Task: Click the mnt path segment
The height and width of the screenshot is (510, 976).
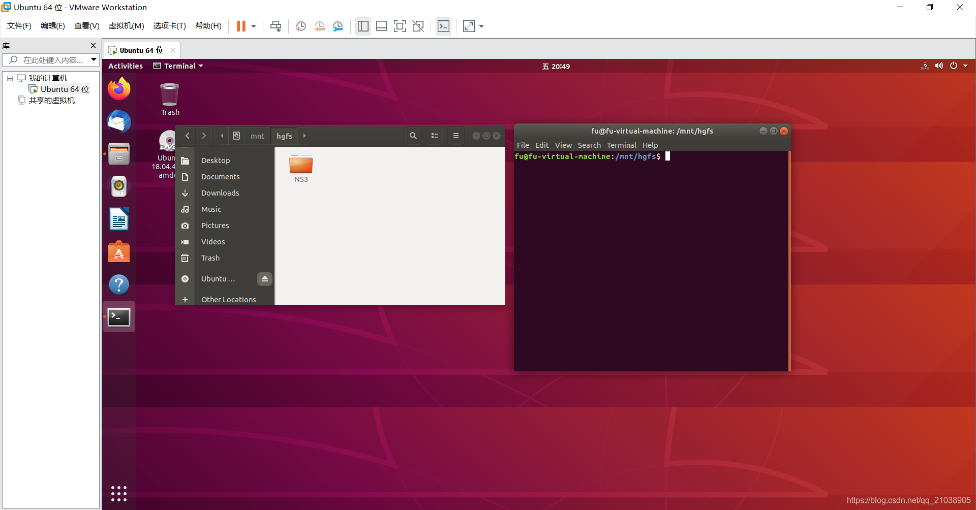Action: [x=257, y=136]
